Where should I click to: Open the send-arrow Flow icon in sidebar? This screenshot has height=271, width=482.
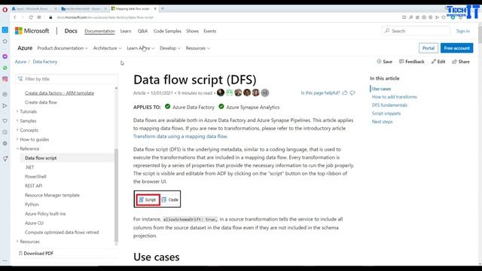(x=5, y=105)
